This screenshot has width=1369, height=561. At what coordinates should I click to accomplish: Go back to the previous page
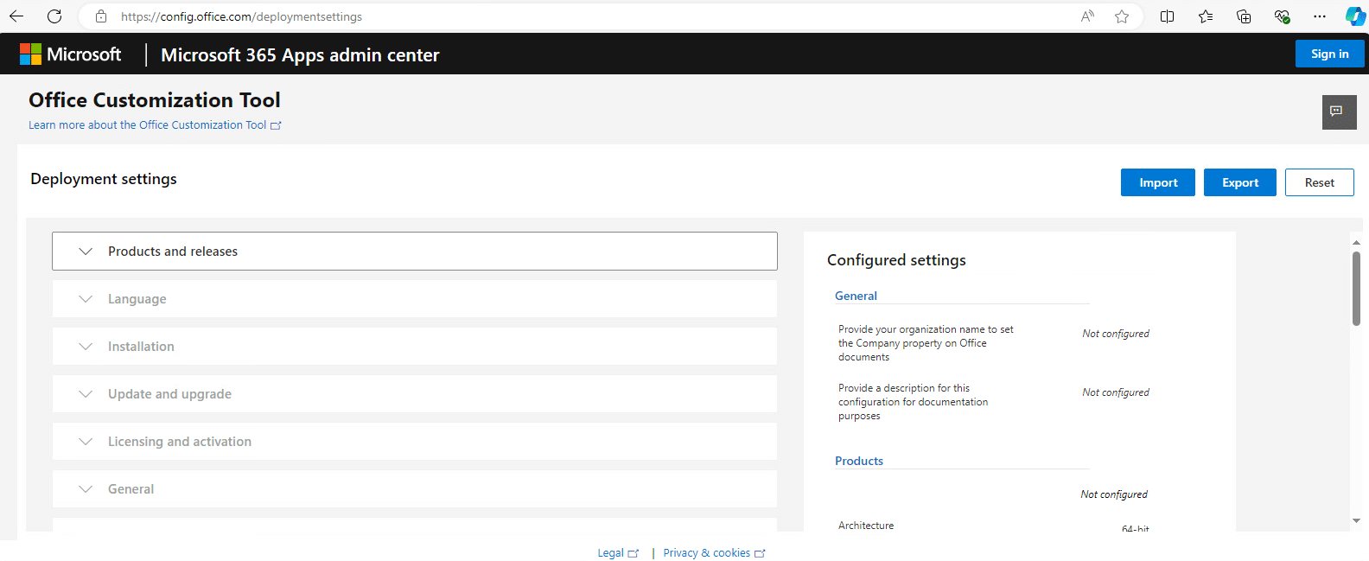pyautogui.click(x=16, y=16)
